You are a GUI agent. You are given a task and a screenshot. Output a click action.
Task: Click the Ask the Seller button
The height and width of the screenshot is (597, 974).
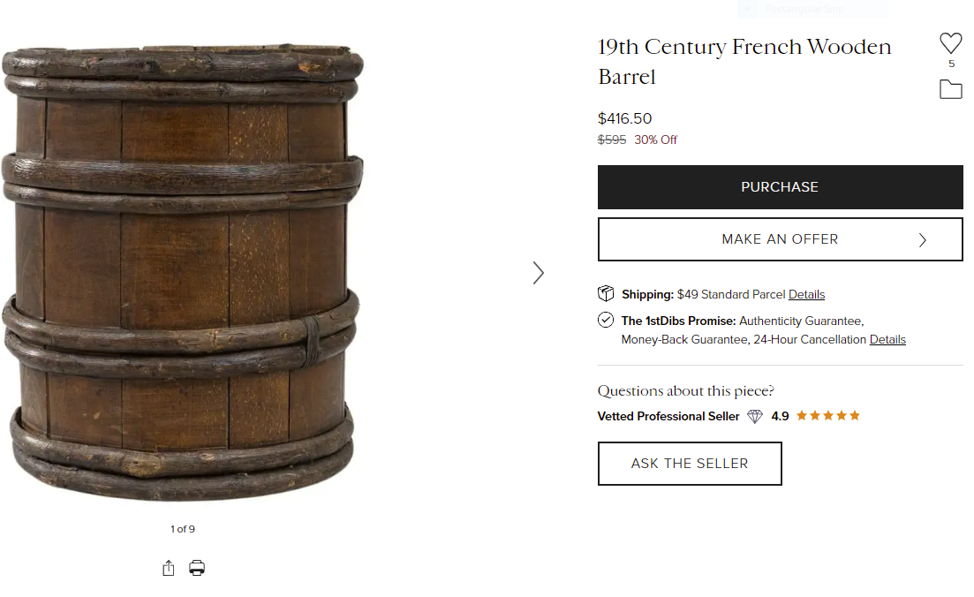[x=690, y=464]
